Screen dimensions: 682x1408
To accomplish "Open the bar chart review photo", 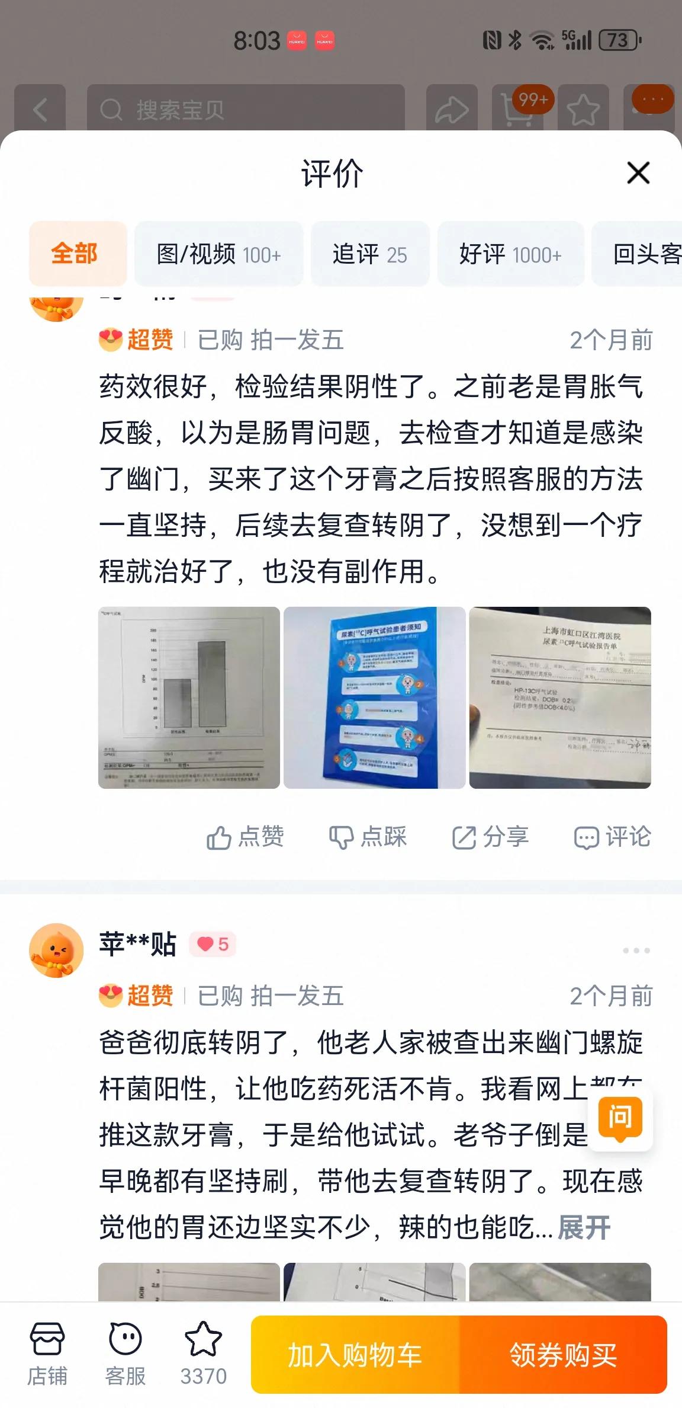I will pos(189,697).
